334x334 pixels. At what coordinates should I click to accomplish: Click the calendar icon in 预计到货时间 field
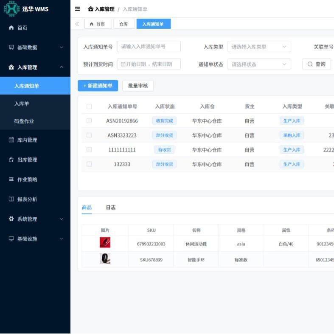tap(123, 64)
